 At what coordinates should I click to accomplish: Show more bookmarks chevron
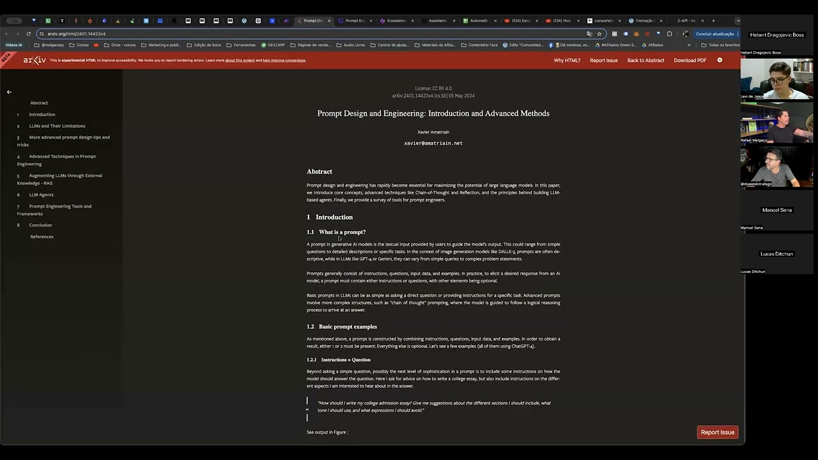point(689,45)
